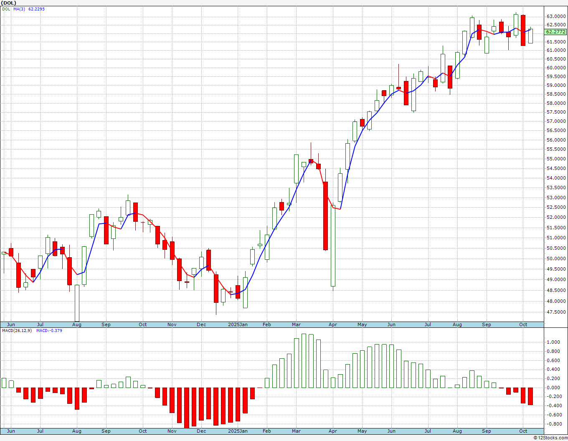Click Dec on the price chart date axis
This screenshot has width=568, height=441.
[201, 324]
